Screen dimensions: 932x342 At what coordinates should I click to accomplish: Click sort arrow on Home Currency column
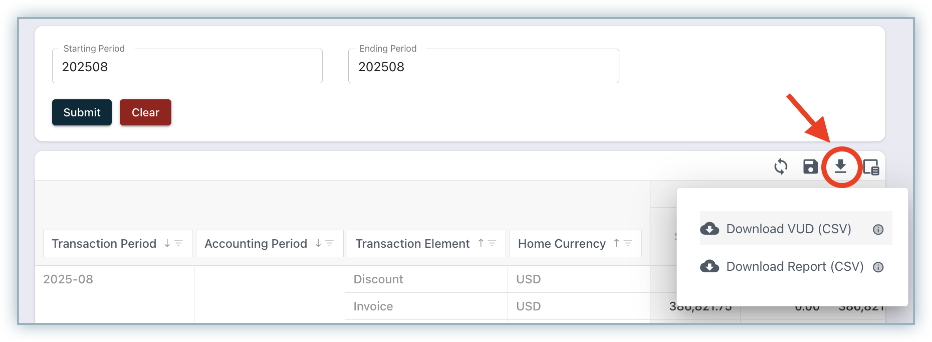pos(616,243)
